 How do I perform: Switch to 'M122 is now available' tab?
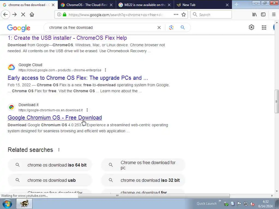pyautogui.click(x=145, y=5)
